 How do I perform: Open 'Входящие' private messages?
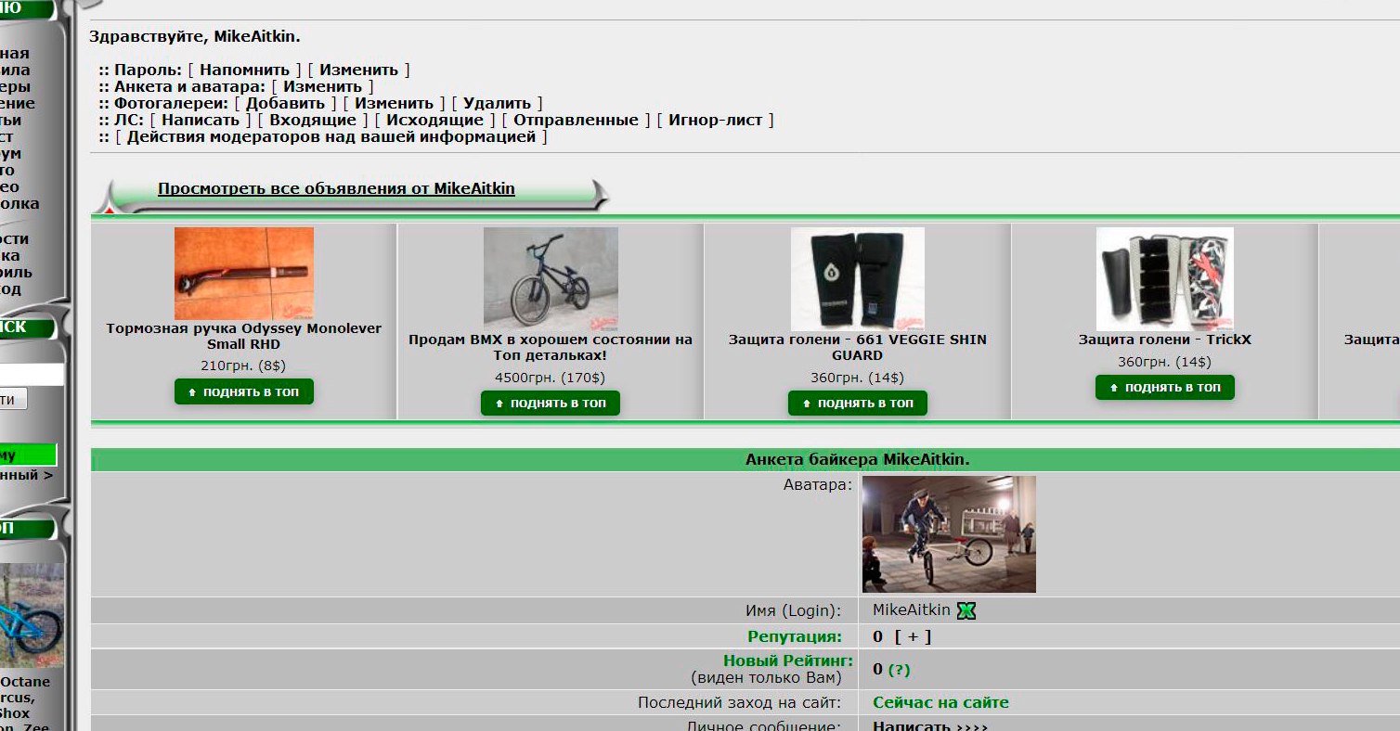coord(313,120)
